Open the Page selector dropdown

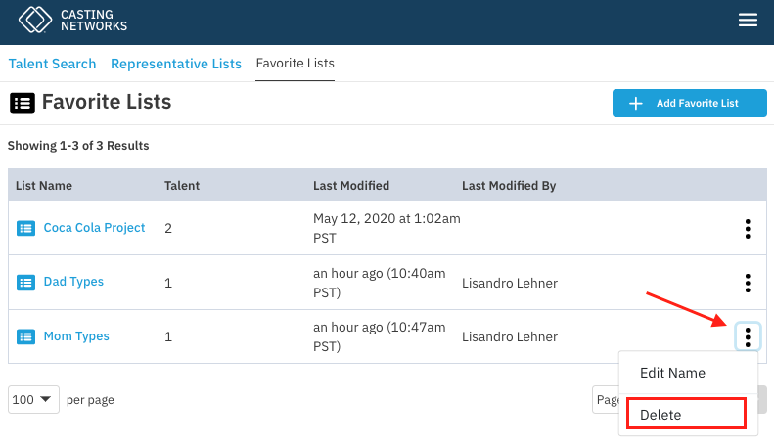(606, 400)
